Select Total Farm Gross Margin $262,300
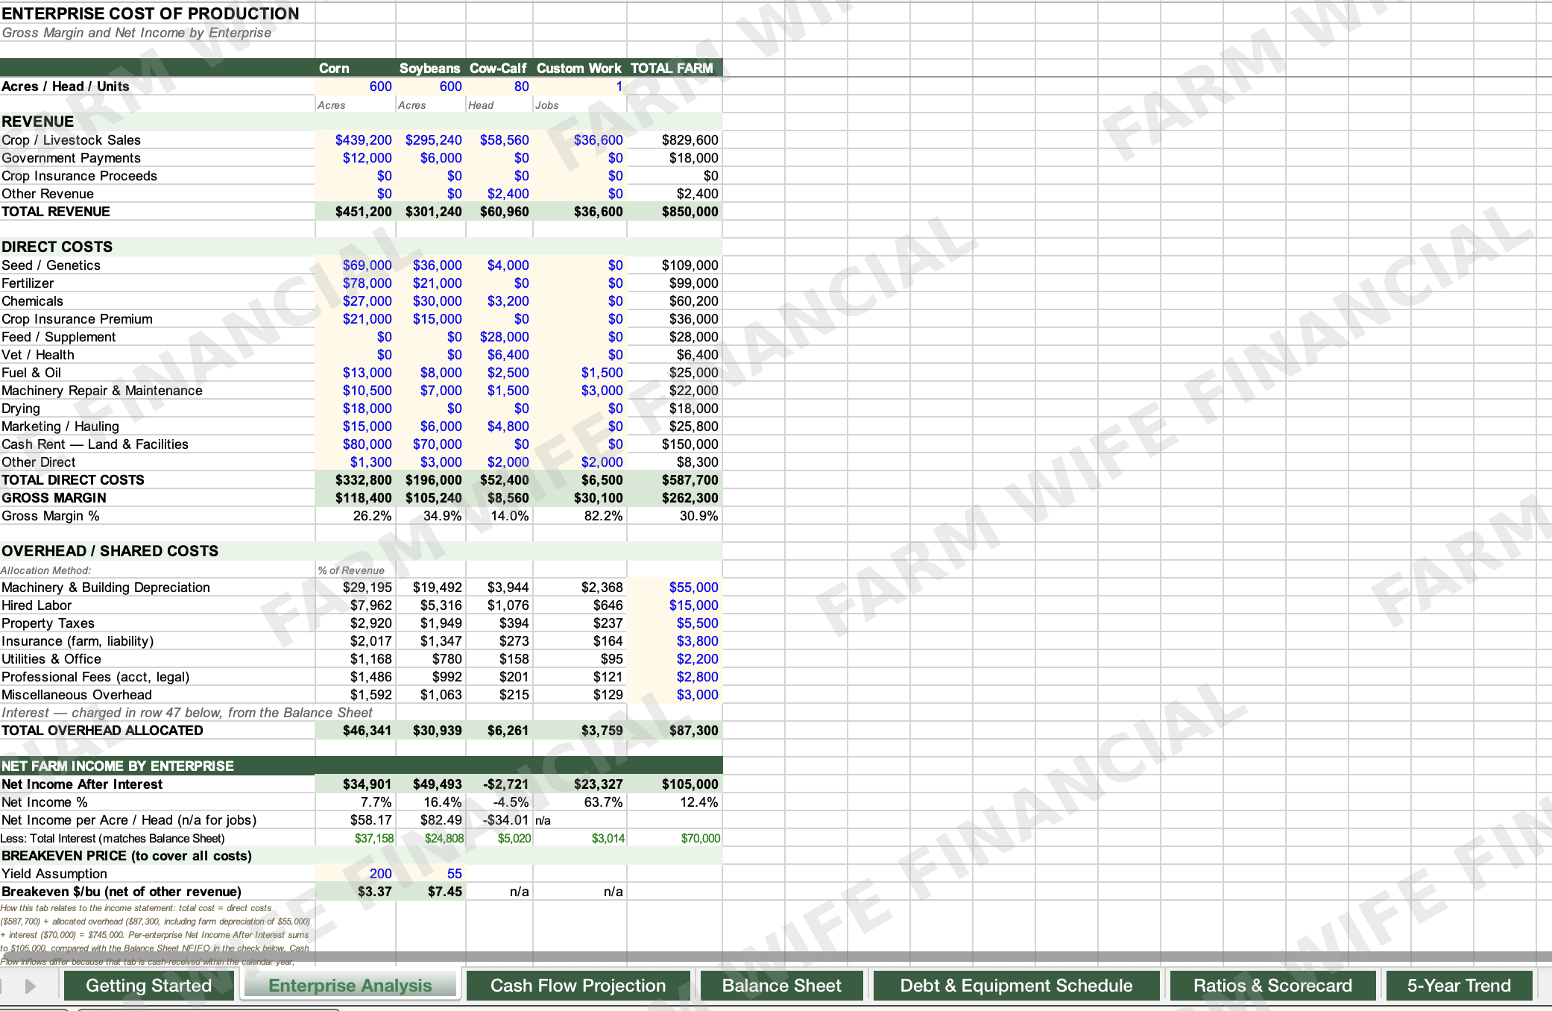The width and height of the screenshot is (1552, 1011). coord(675,498)
